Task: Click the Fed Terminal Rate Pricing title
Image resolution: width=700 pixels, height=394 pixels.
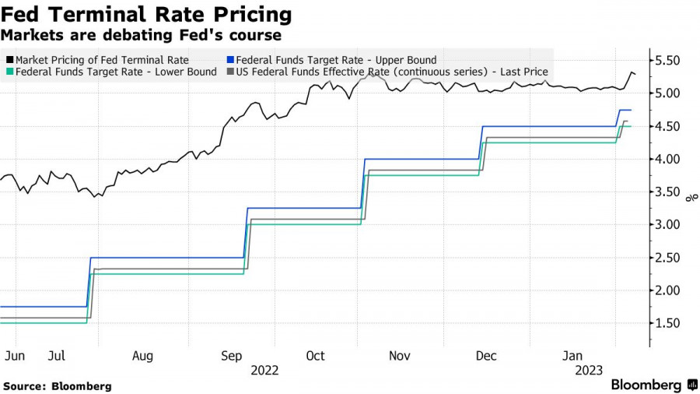Action: pos(148,15)
